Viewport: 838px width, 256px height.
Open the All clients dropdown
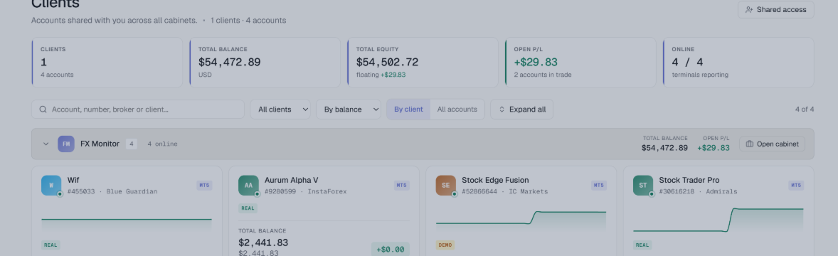280,109
